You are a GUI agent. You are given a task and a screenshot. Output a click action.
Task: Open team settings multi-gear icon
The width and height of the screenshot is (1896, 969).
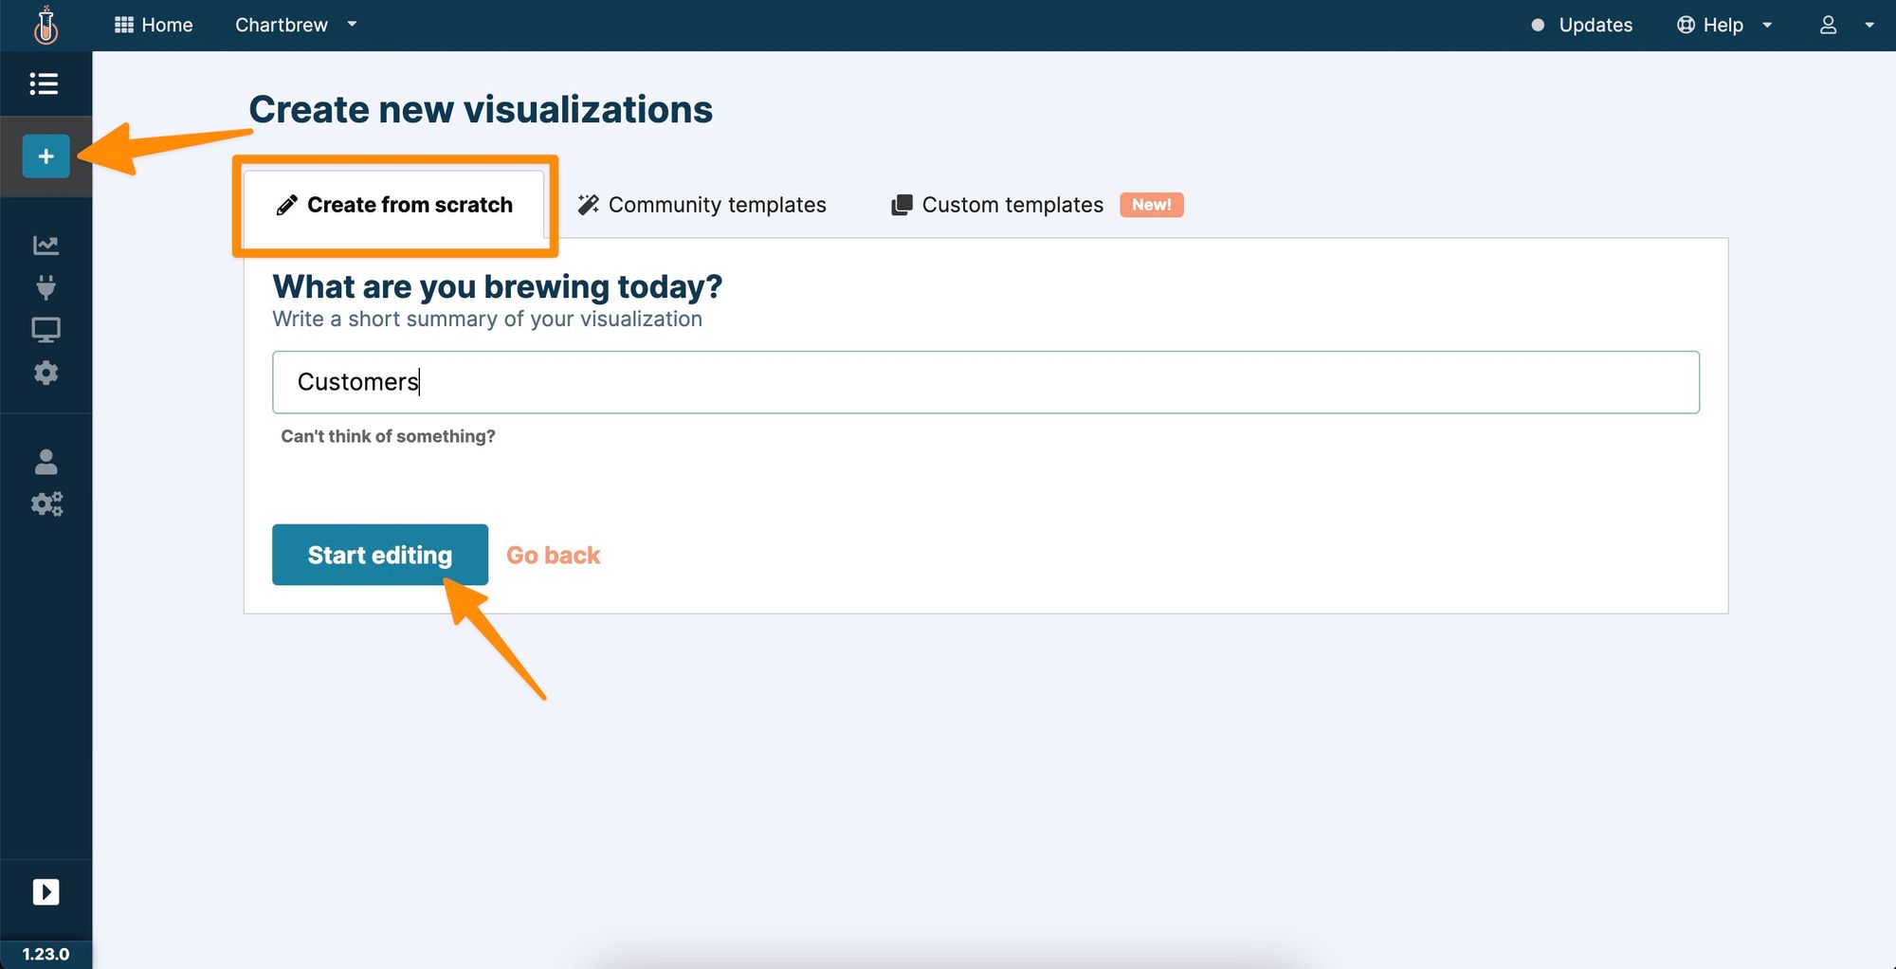coord(46,503)
